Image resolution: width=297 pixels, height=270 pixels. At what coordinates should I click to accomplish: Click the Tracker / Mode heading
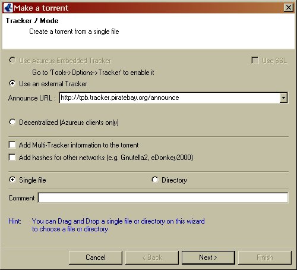pos(32,21)
